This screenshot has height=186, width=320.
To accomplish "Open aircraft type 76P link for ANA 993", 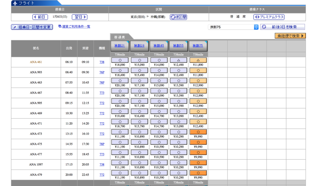I will tap(102, 72).
